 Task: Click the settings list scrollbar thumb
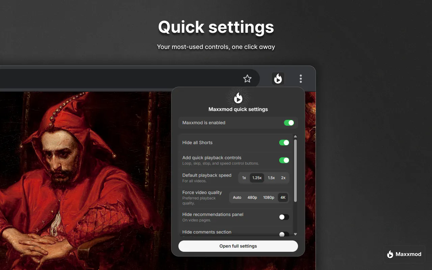(296, 171)
